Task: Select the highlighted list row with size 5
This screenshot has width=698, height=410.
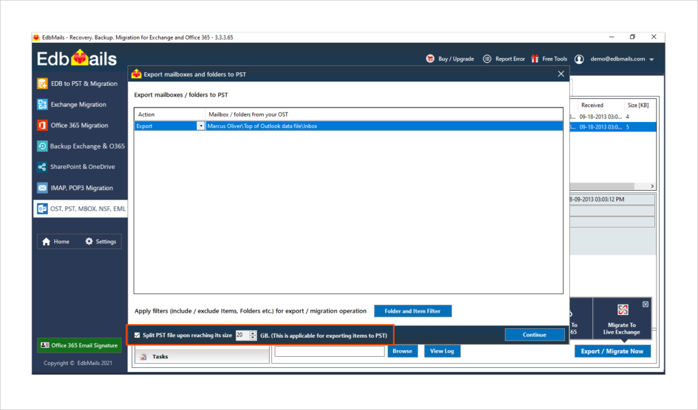Action: [613, 127]
